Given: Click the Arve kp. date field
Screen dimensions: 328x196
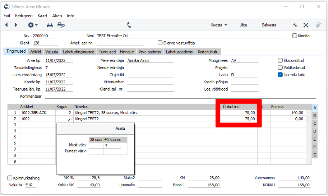Looking at the screenshot, I should (x=59, y=60).
